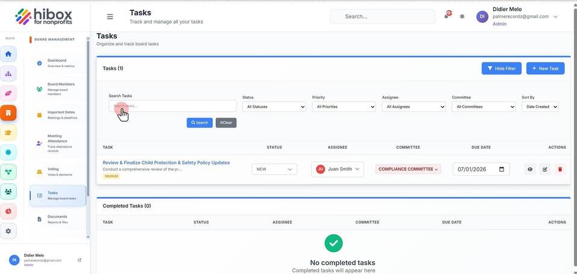Delete the task with red trash icon
Viewport: 577px width, 274px height.
tap(560, 169)
